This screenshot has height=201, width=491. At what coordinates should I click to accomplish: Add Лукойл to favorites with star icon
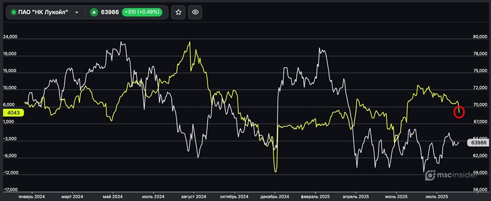click(x=179, y=12)
